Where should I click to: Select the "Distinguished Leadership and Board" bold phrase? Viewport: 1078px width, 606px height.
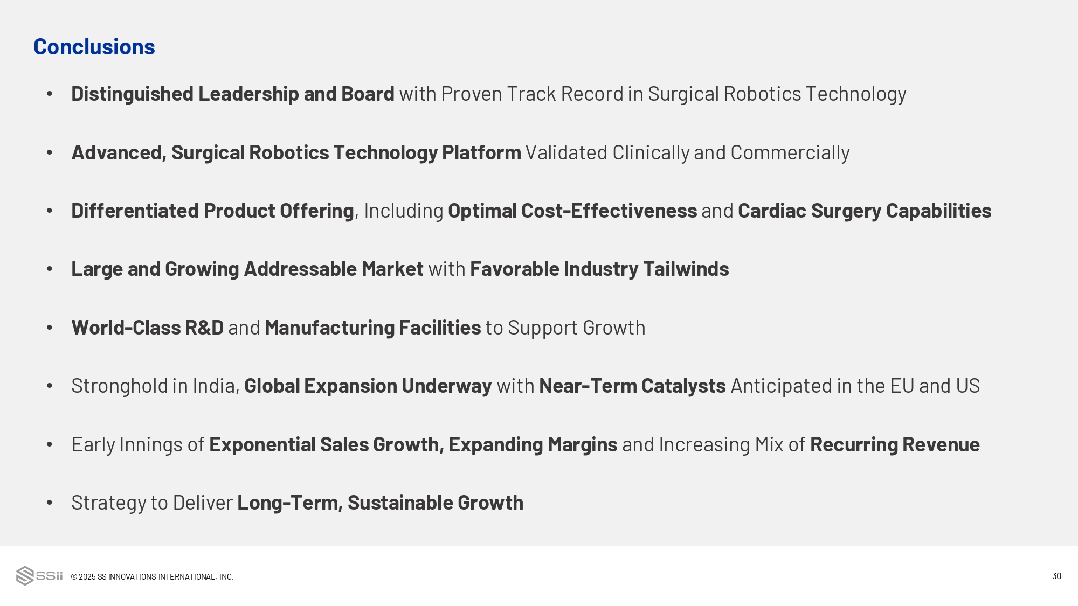[x=232, y=94]
